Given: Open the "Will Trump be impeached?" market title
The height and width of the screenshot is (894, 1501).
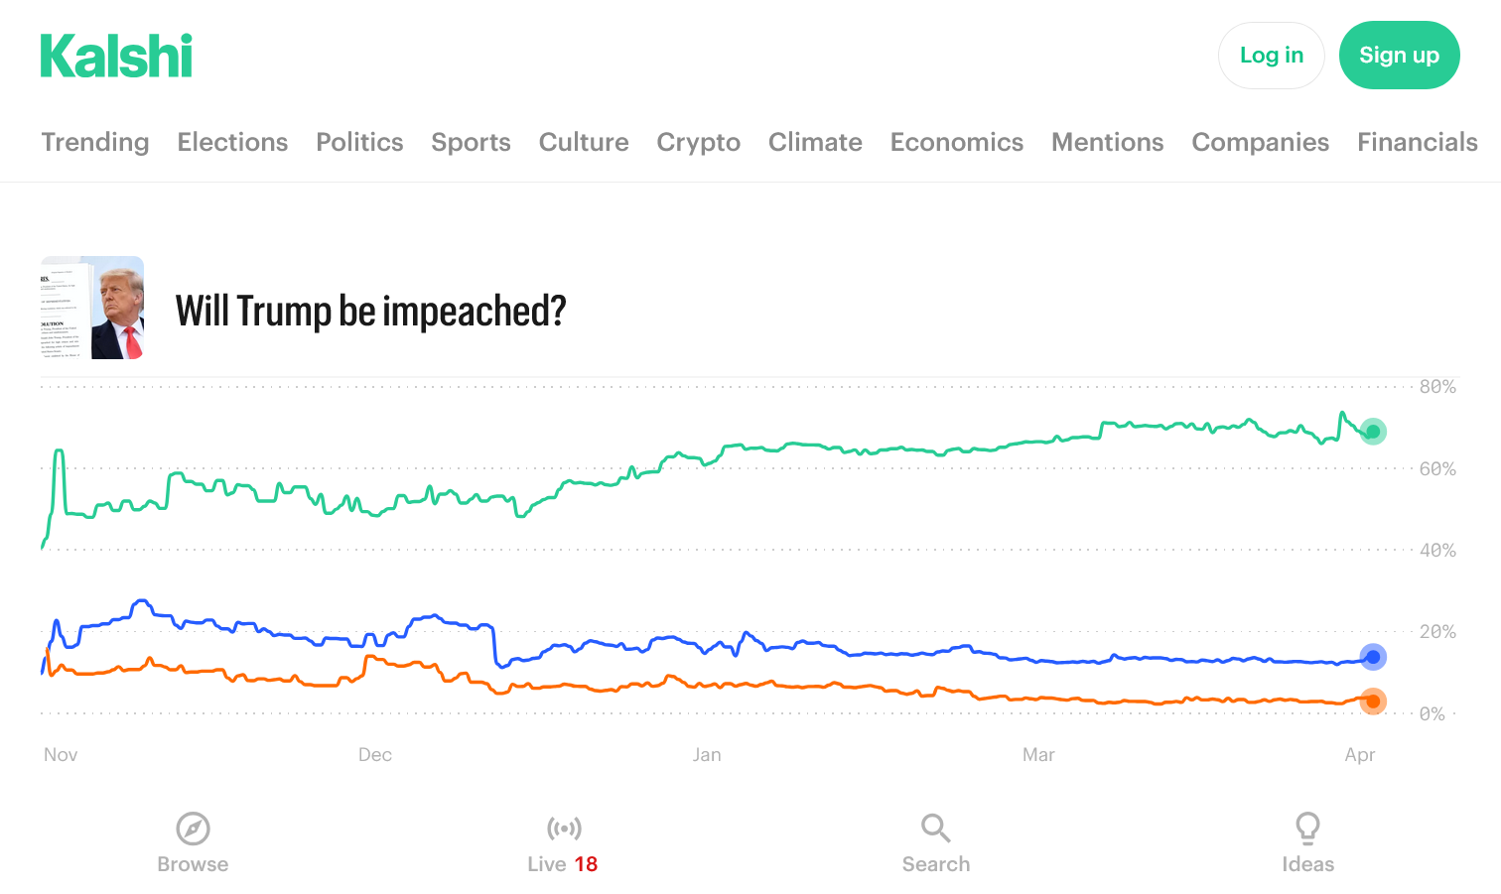Looking at the screenshot, I should coord(370,311).
